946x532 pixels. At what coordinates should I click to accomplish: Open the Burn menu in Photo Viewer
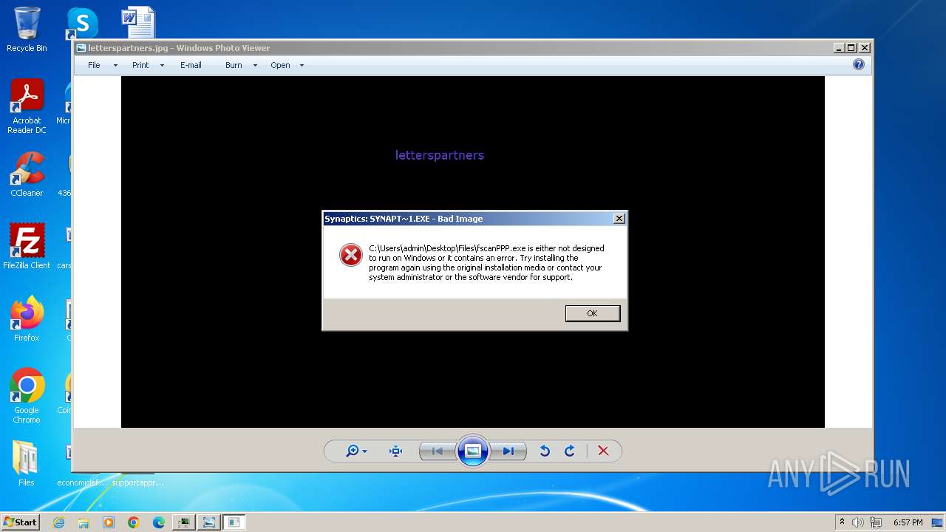pyautogui.click(x=234, y=65)
